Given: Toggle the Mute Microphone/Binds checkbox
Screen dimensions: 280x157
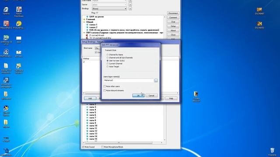Looking at the screenshot, I should [x=102, y=147].
